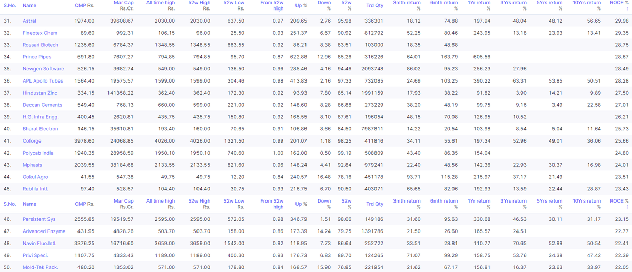Click the Privi Speci. stock name
Screen dimensions: 632x272
(x=35, y=256)
